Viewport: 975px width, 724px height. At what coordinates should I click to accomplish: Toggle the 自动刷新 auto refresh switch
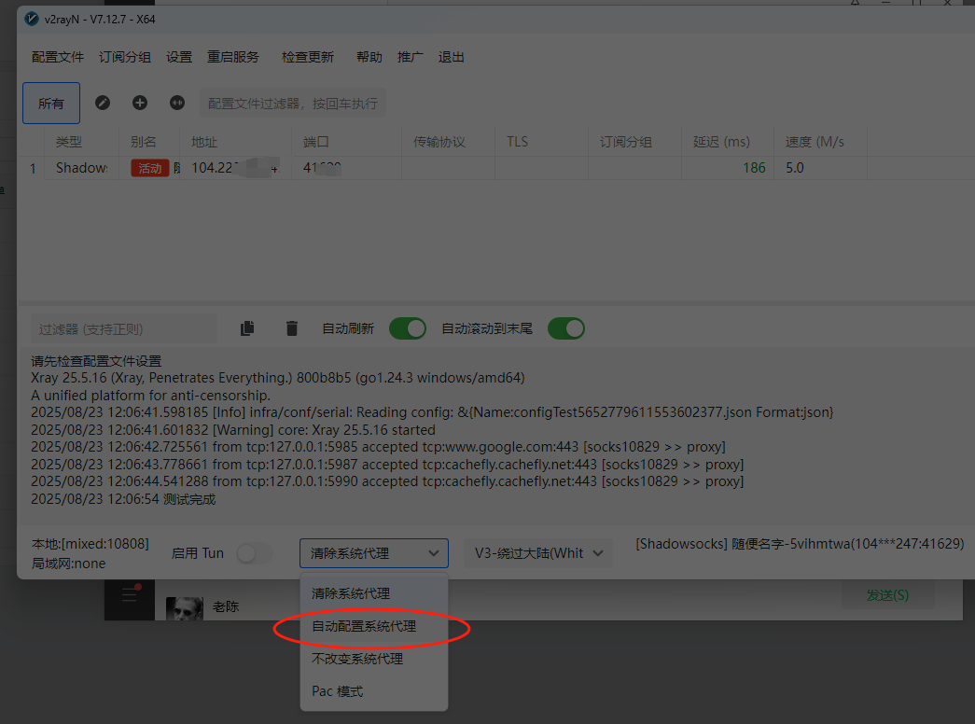point(408,328)
